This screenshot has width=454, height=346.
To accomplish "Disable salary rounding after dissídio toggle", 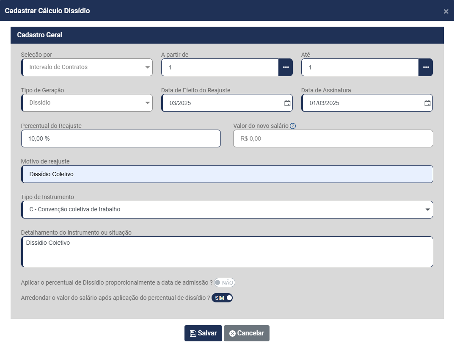I will 222,298.
